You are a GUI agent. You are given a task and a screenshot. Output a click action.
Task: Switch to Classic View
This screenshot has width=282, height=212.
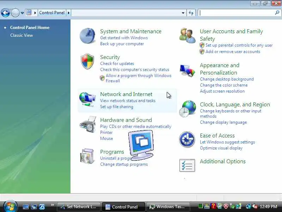pyautogui.click(x=22, y=35)
